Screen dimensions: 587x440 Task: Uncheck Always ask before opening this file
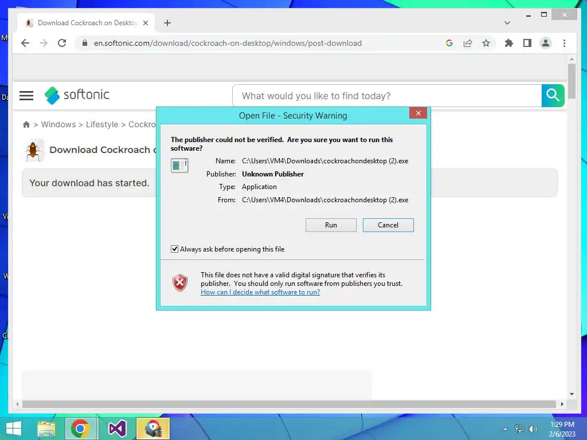tap(174, 249)
